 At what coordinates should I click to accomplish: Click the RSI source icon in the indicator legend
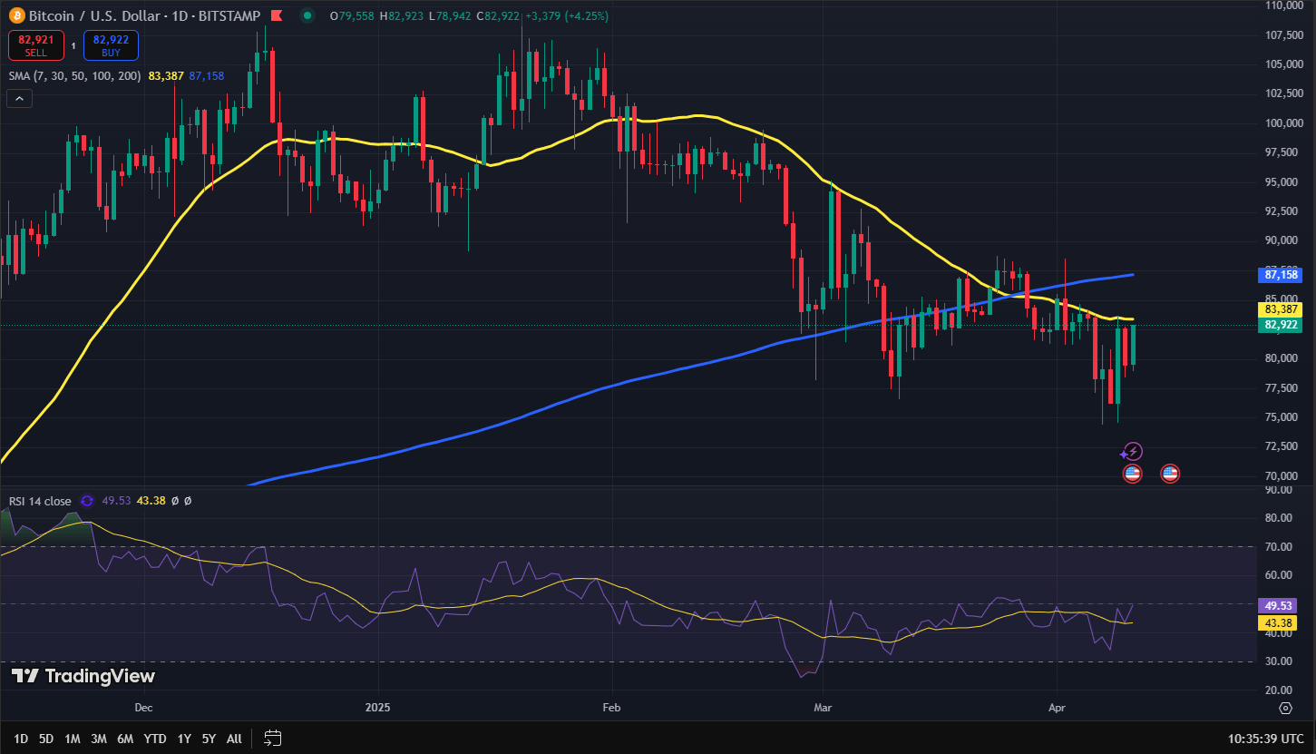pyautogui.click(x=87, y=500)
